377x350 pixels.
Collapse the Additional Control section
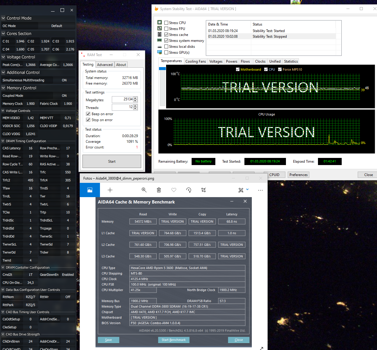4,72
